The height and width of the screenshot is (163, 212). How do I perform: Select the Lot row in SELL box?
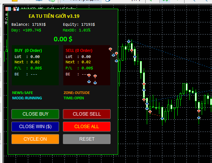pos(78,57)
